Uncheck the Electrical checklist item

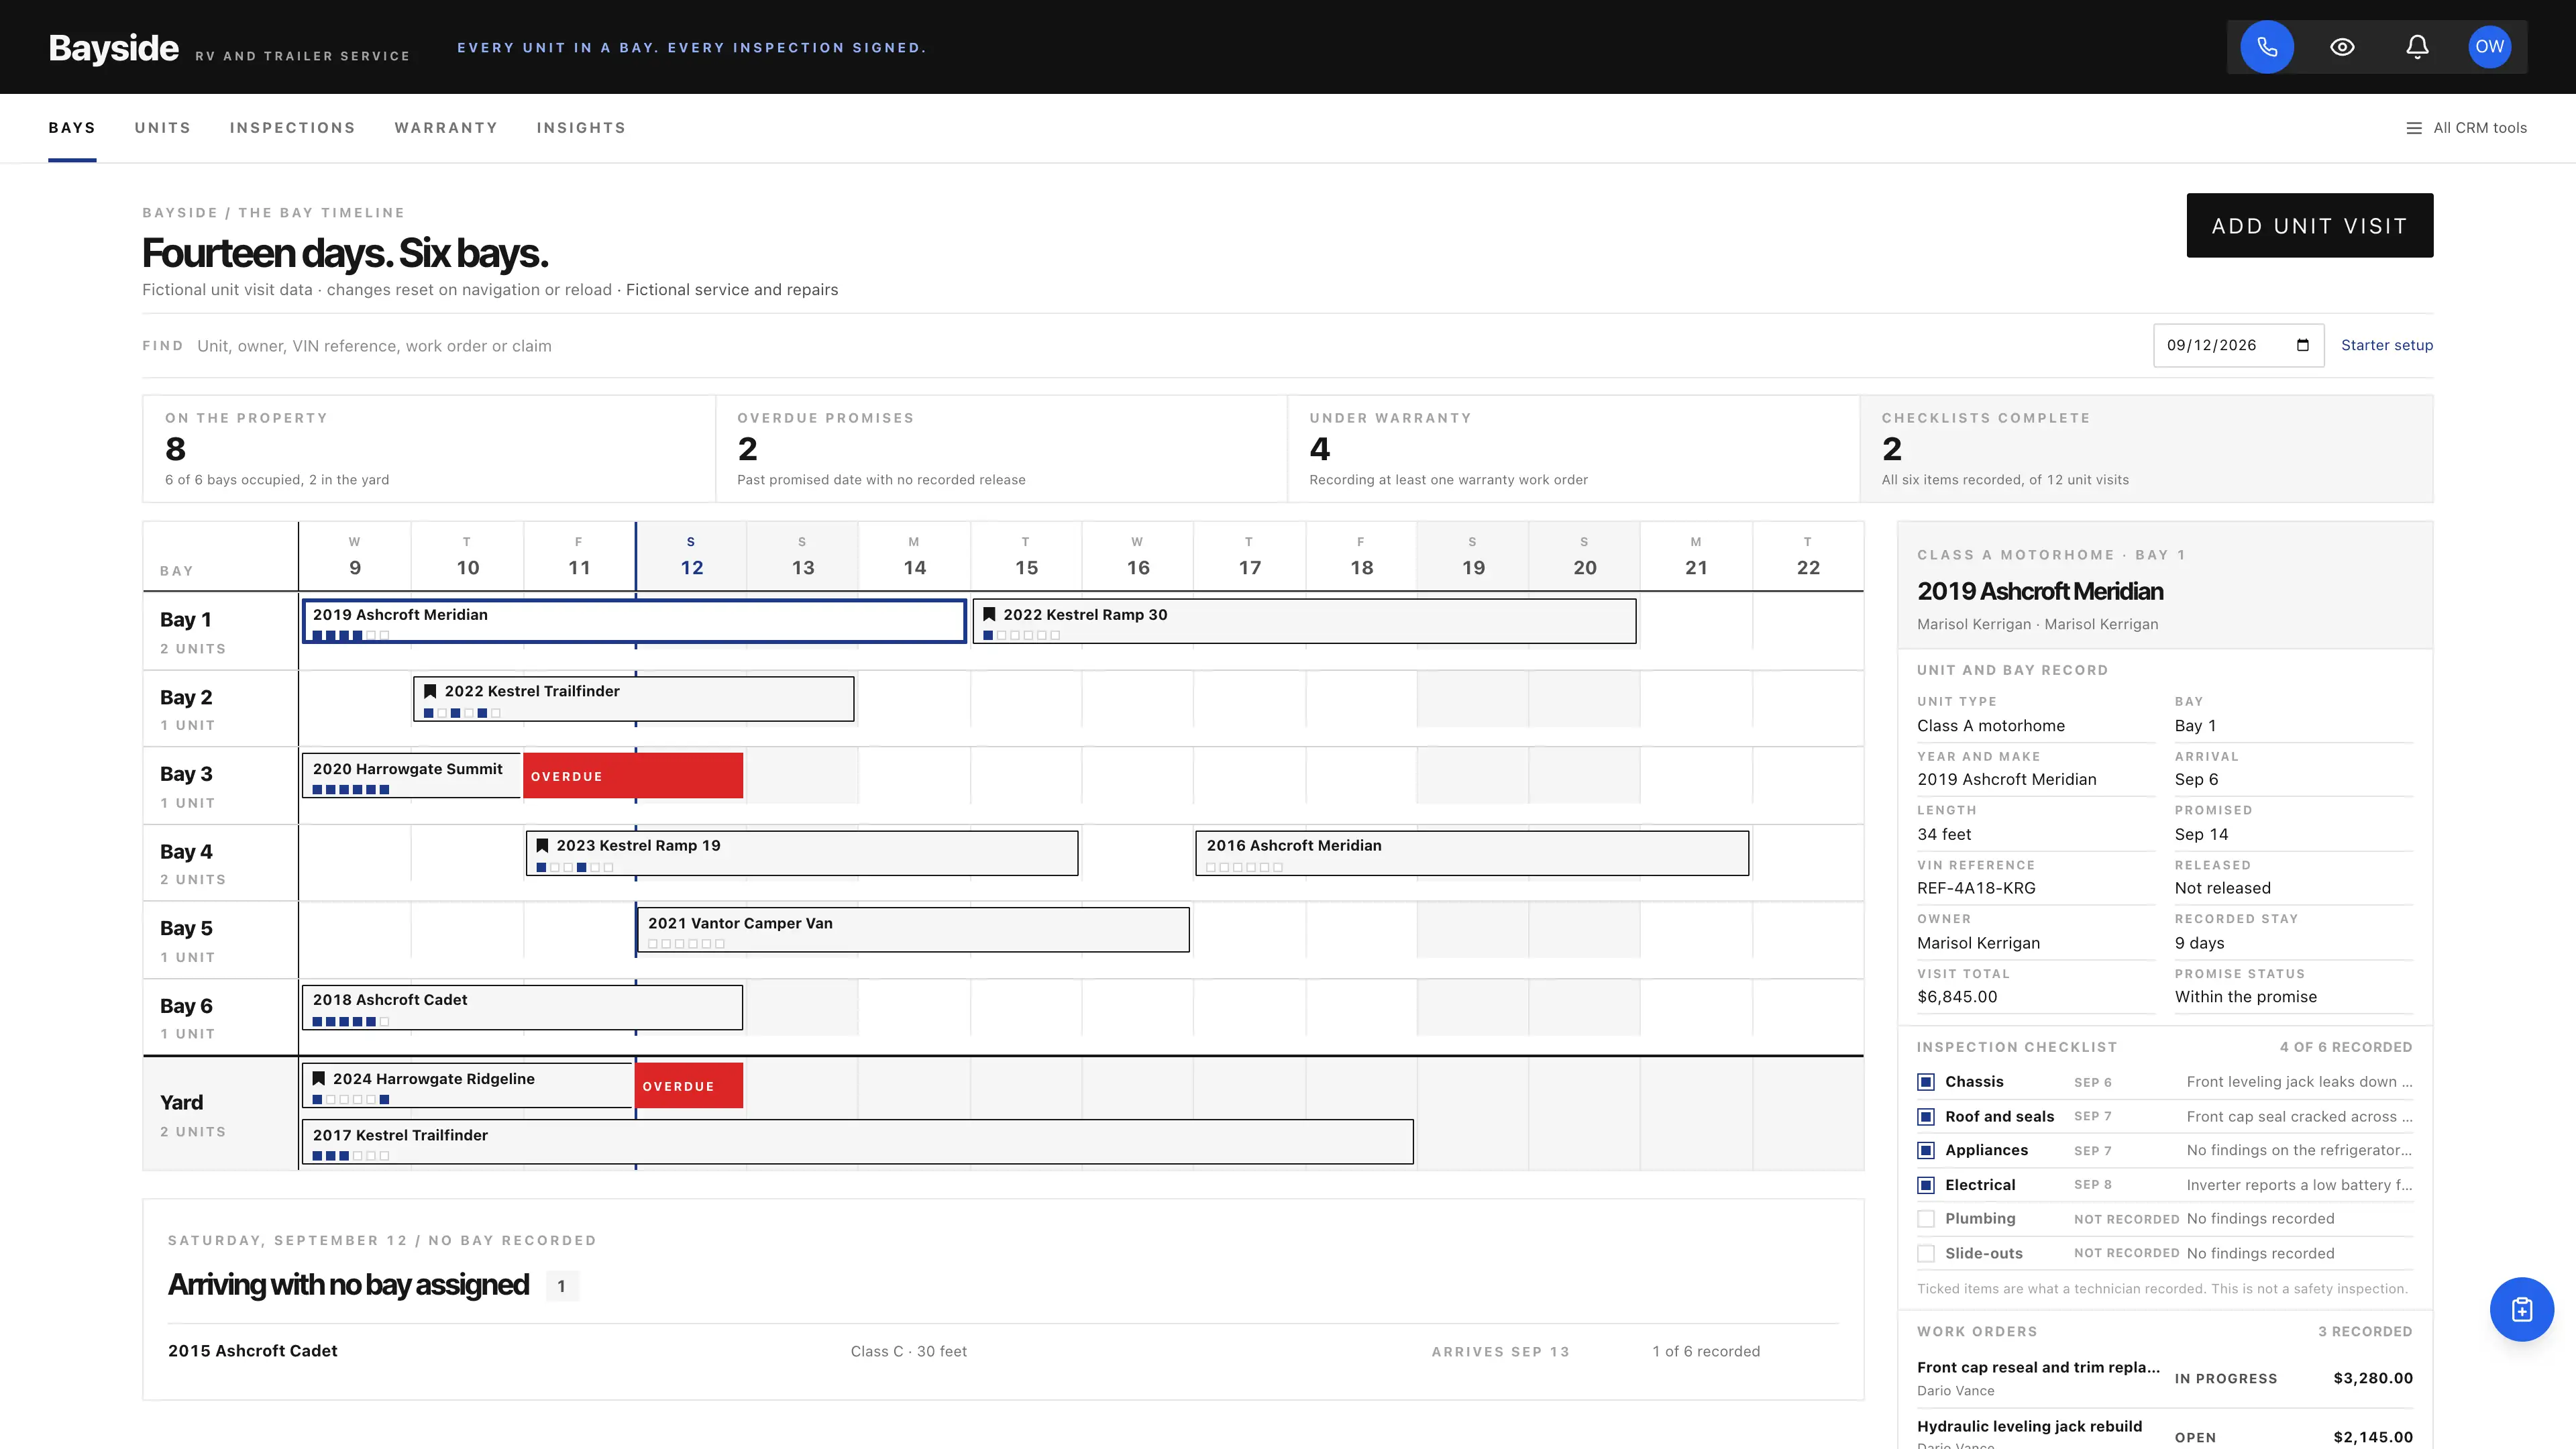(1926, 1185)
